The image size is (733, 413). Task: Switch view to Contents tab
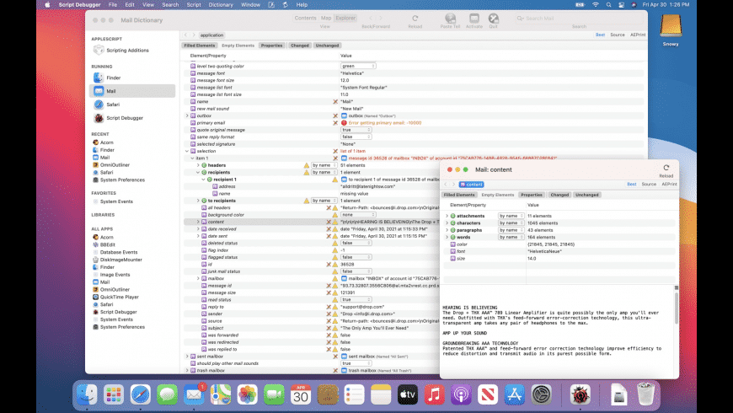(305, 18)
